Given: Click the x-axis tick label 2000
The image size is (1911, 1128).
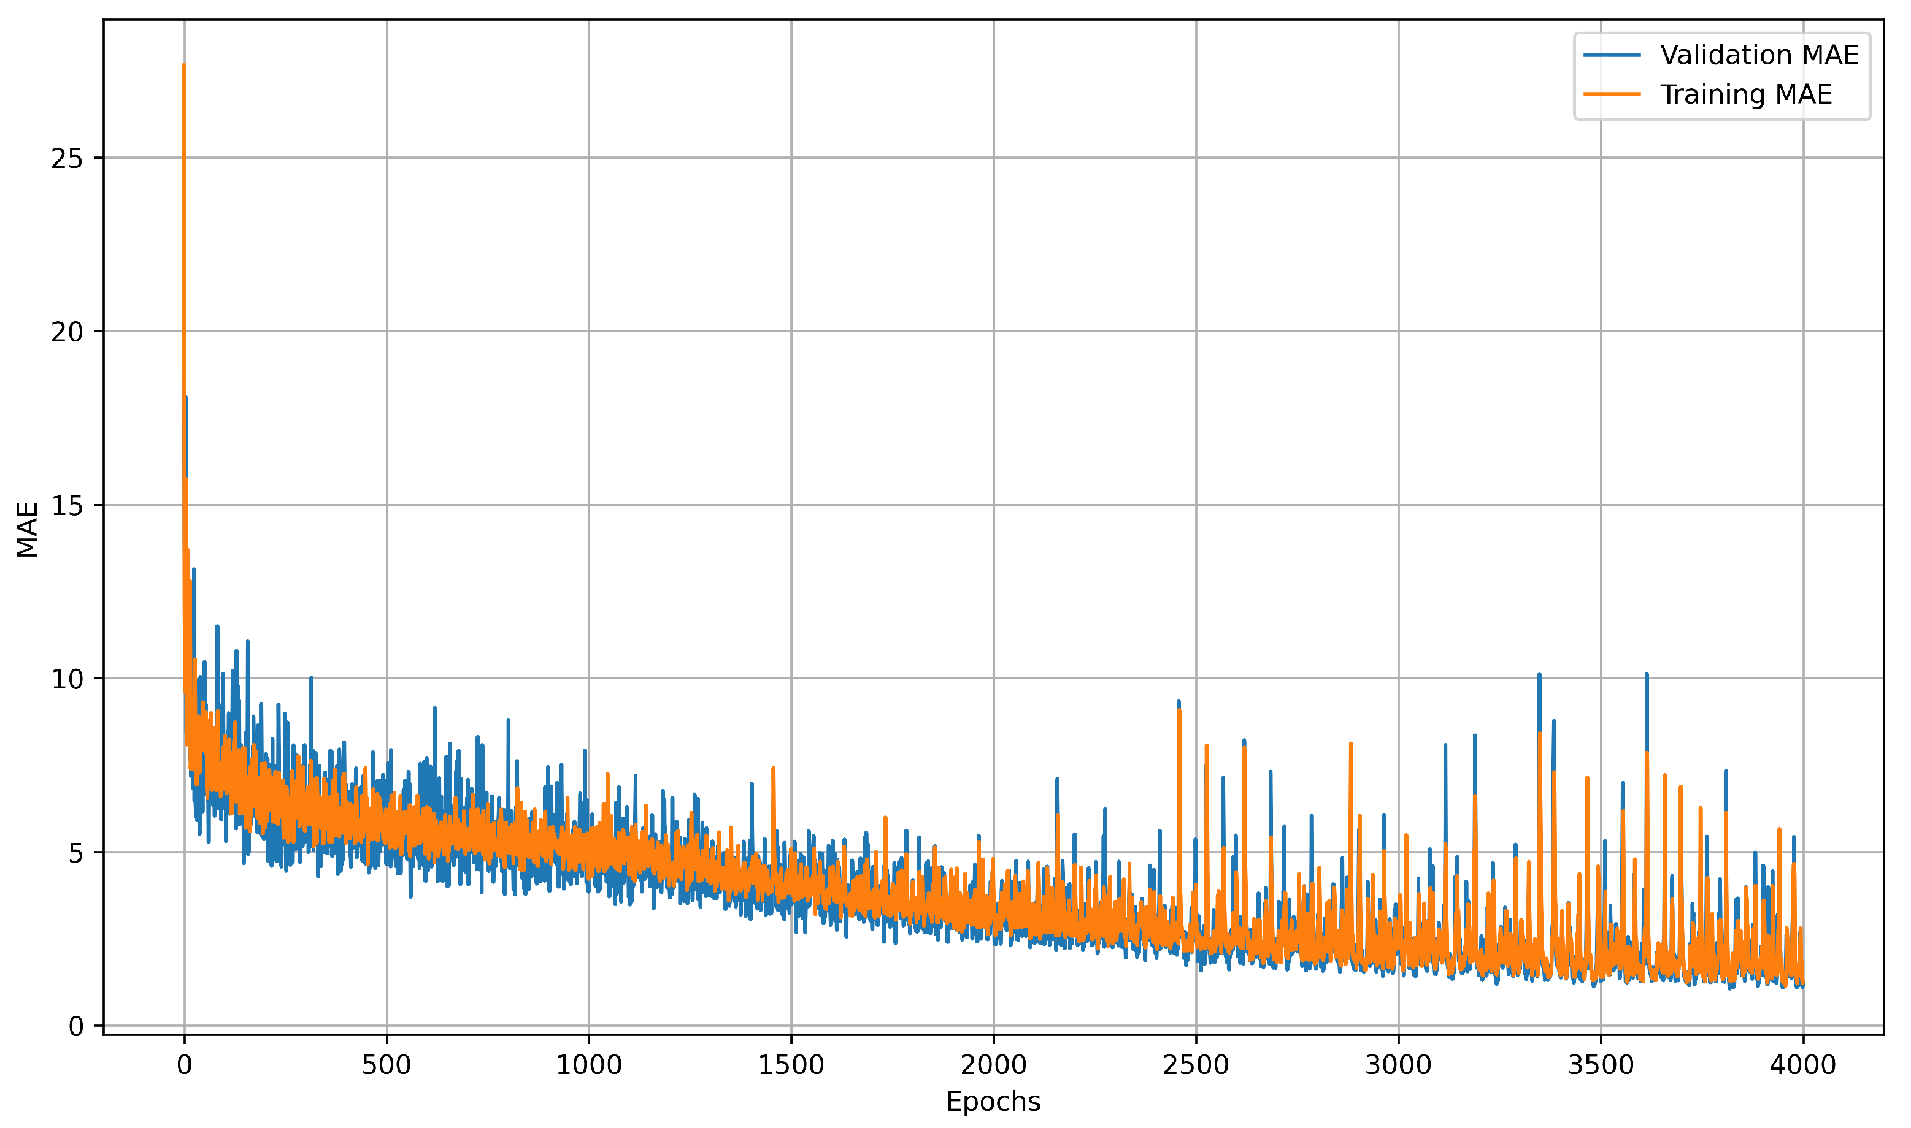Looking at the screenshot, I should coord(993,1065).
